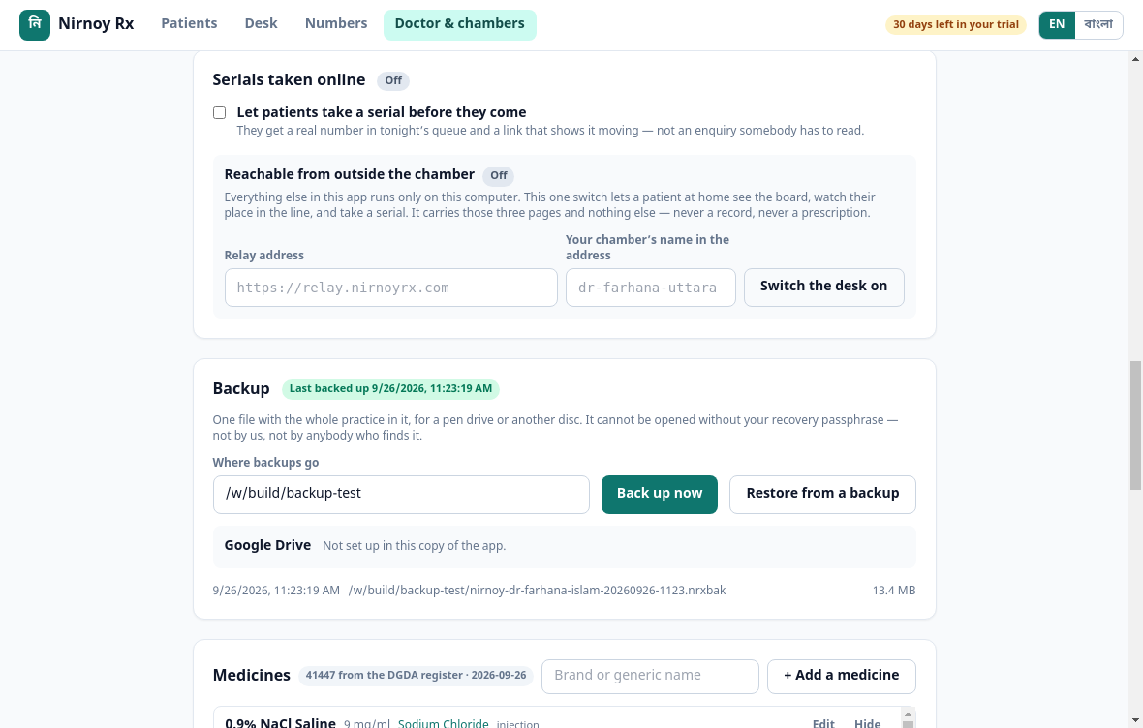Focus the chamber's name address field

click(650, 288)
